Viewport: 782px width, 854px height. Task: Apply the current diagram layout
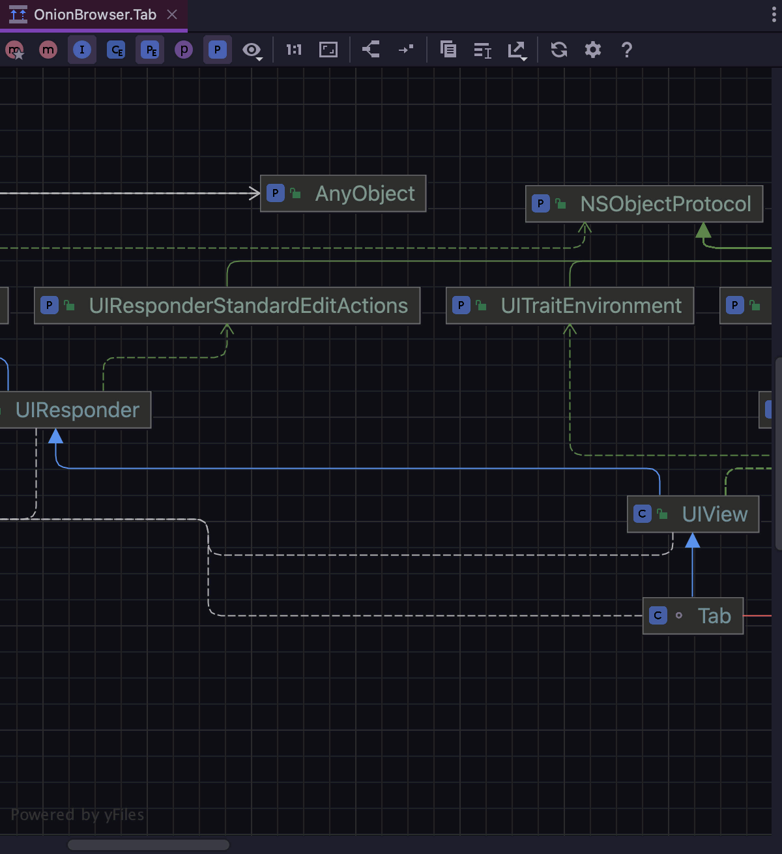click(371, 50)
